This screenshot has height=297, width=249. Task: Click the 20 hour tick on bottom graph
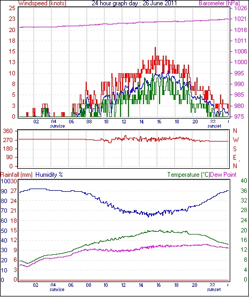tap(194, 285)
